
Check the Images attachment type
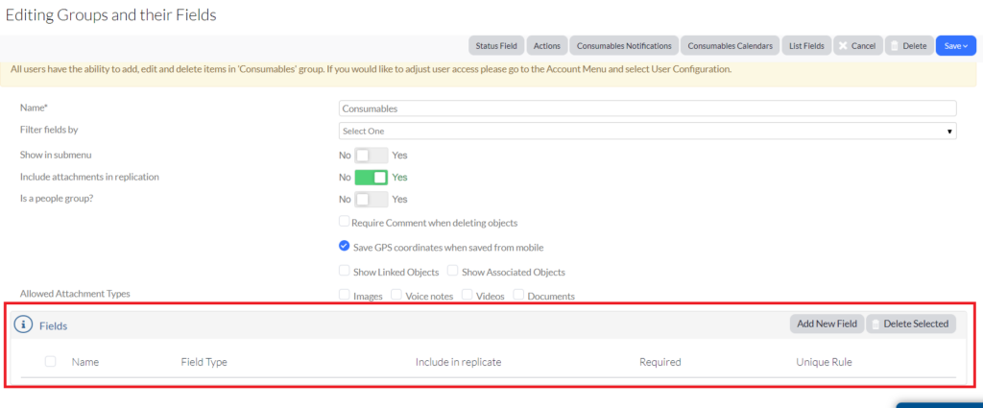point(345,296)
